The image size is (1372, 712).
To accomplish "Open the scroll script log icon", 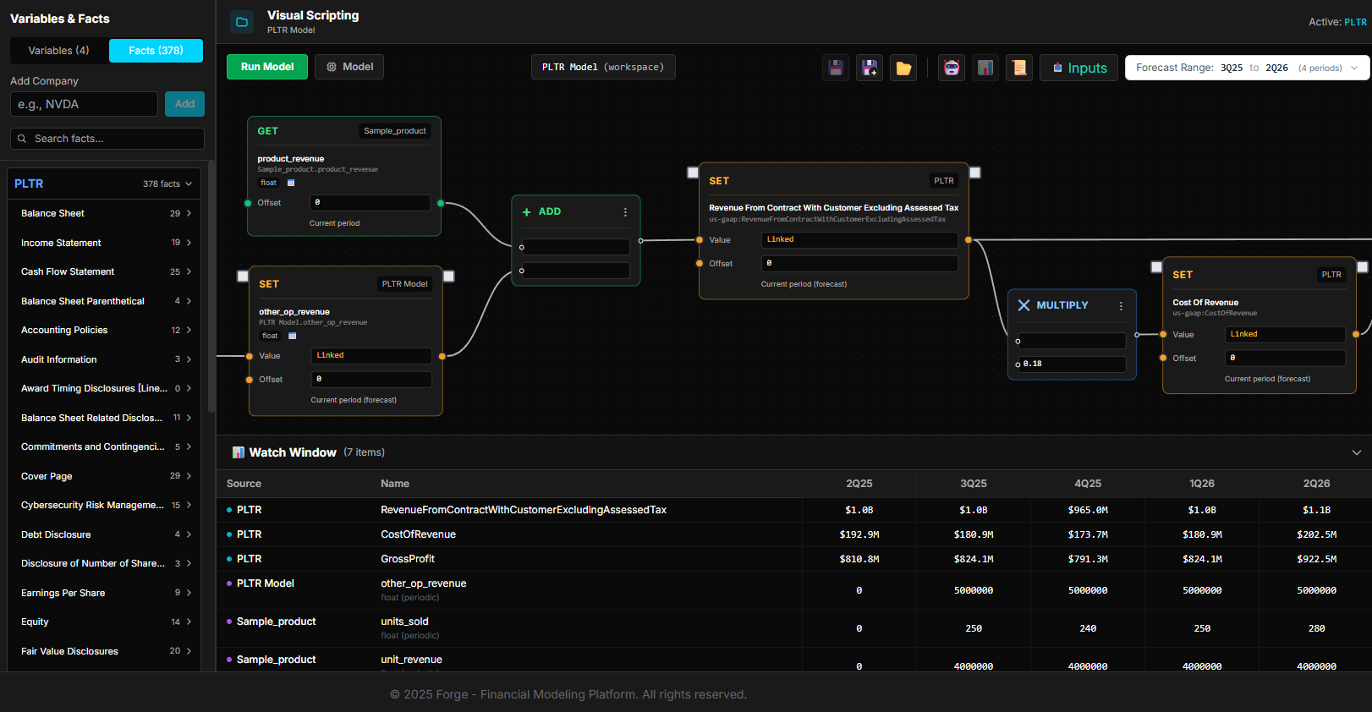I will (x=1019, y=68).
